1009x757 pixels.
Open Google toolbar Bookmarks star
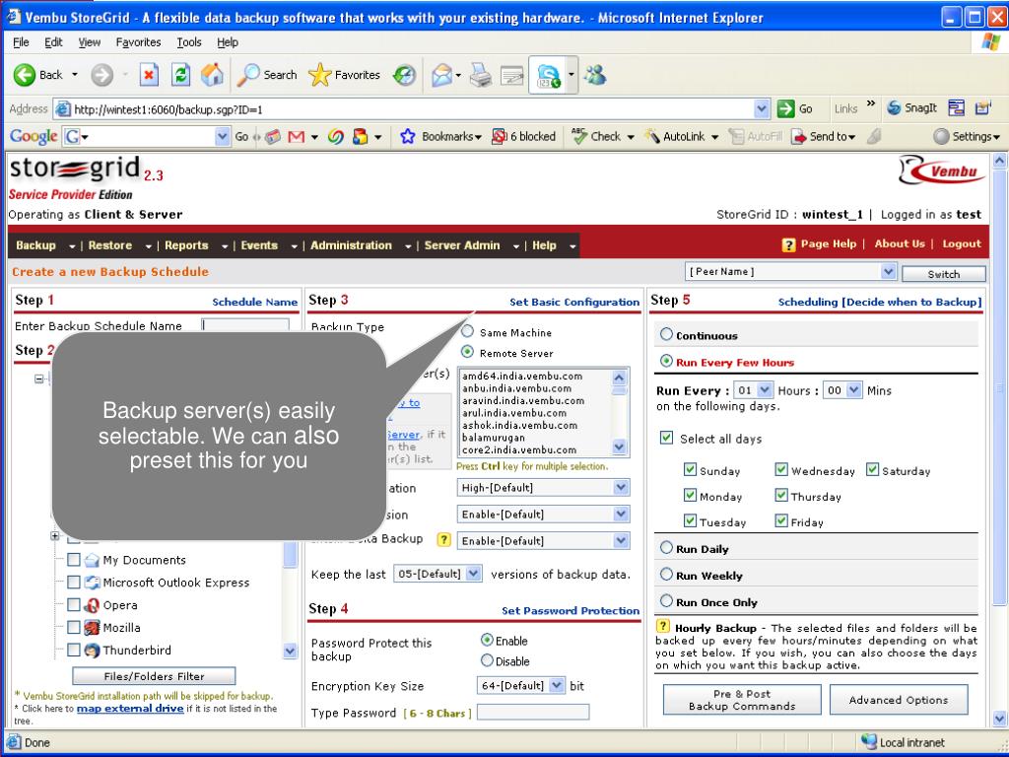[x=407, y=136]
